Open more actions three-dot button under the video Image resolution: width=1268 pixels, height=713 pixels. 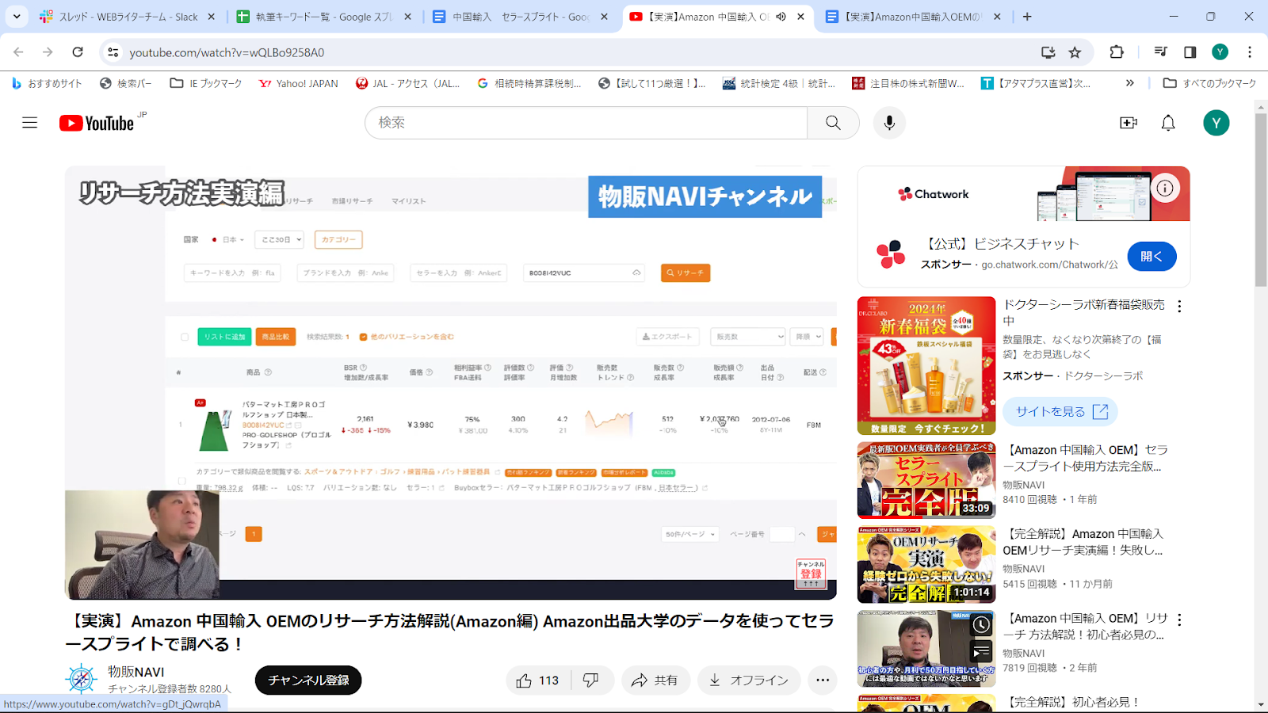click(x=823, y=680)
